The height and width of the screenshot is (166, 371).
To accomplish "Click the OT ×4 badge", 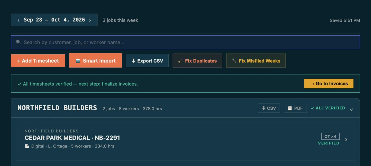I will (x=330, y=136).
